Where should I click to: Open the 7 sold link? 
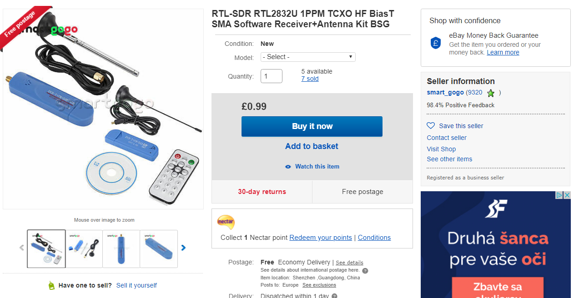(310, 79)
